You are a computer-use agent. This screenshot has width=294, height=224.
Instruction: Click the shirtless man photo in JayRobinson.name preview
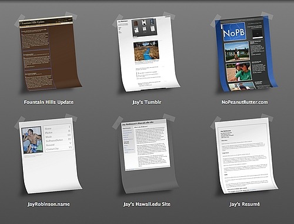click(32, 140)
